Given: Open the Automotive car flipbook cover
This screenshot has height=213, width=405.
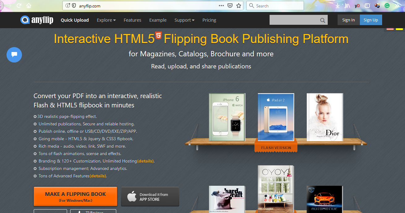Looking at the screenshot, I should click(x=325, y=199).
